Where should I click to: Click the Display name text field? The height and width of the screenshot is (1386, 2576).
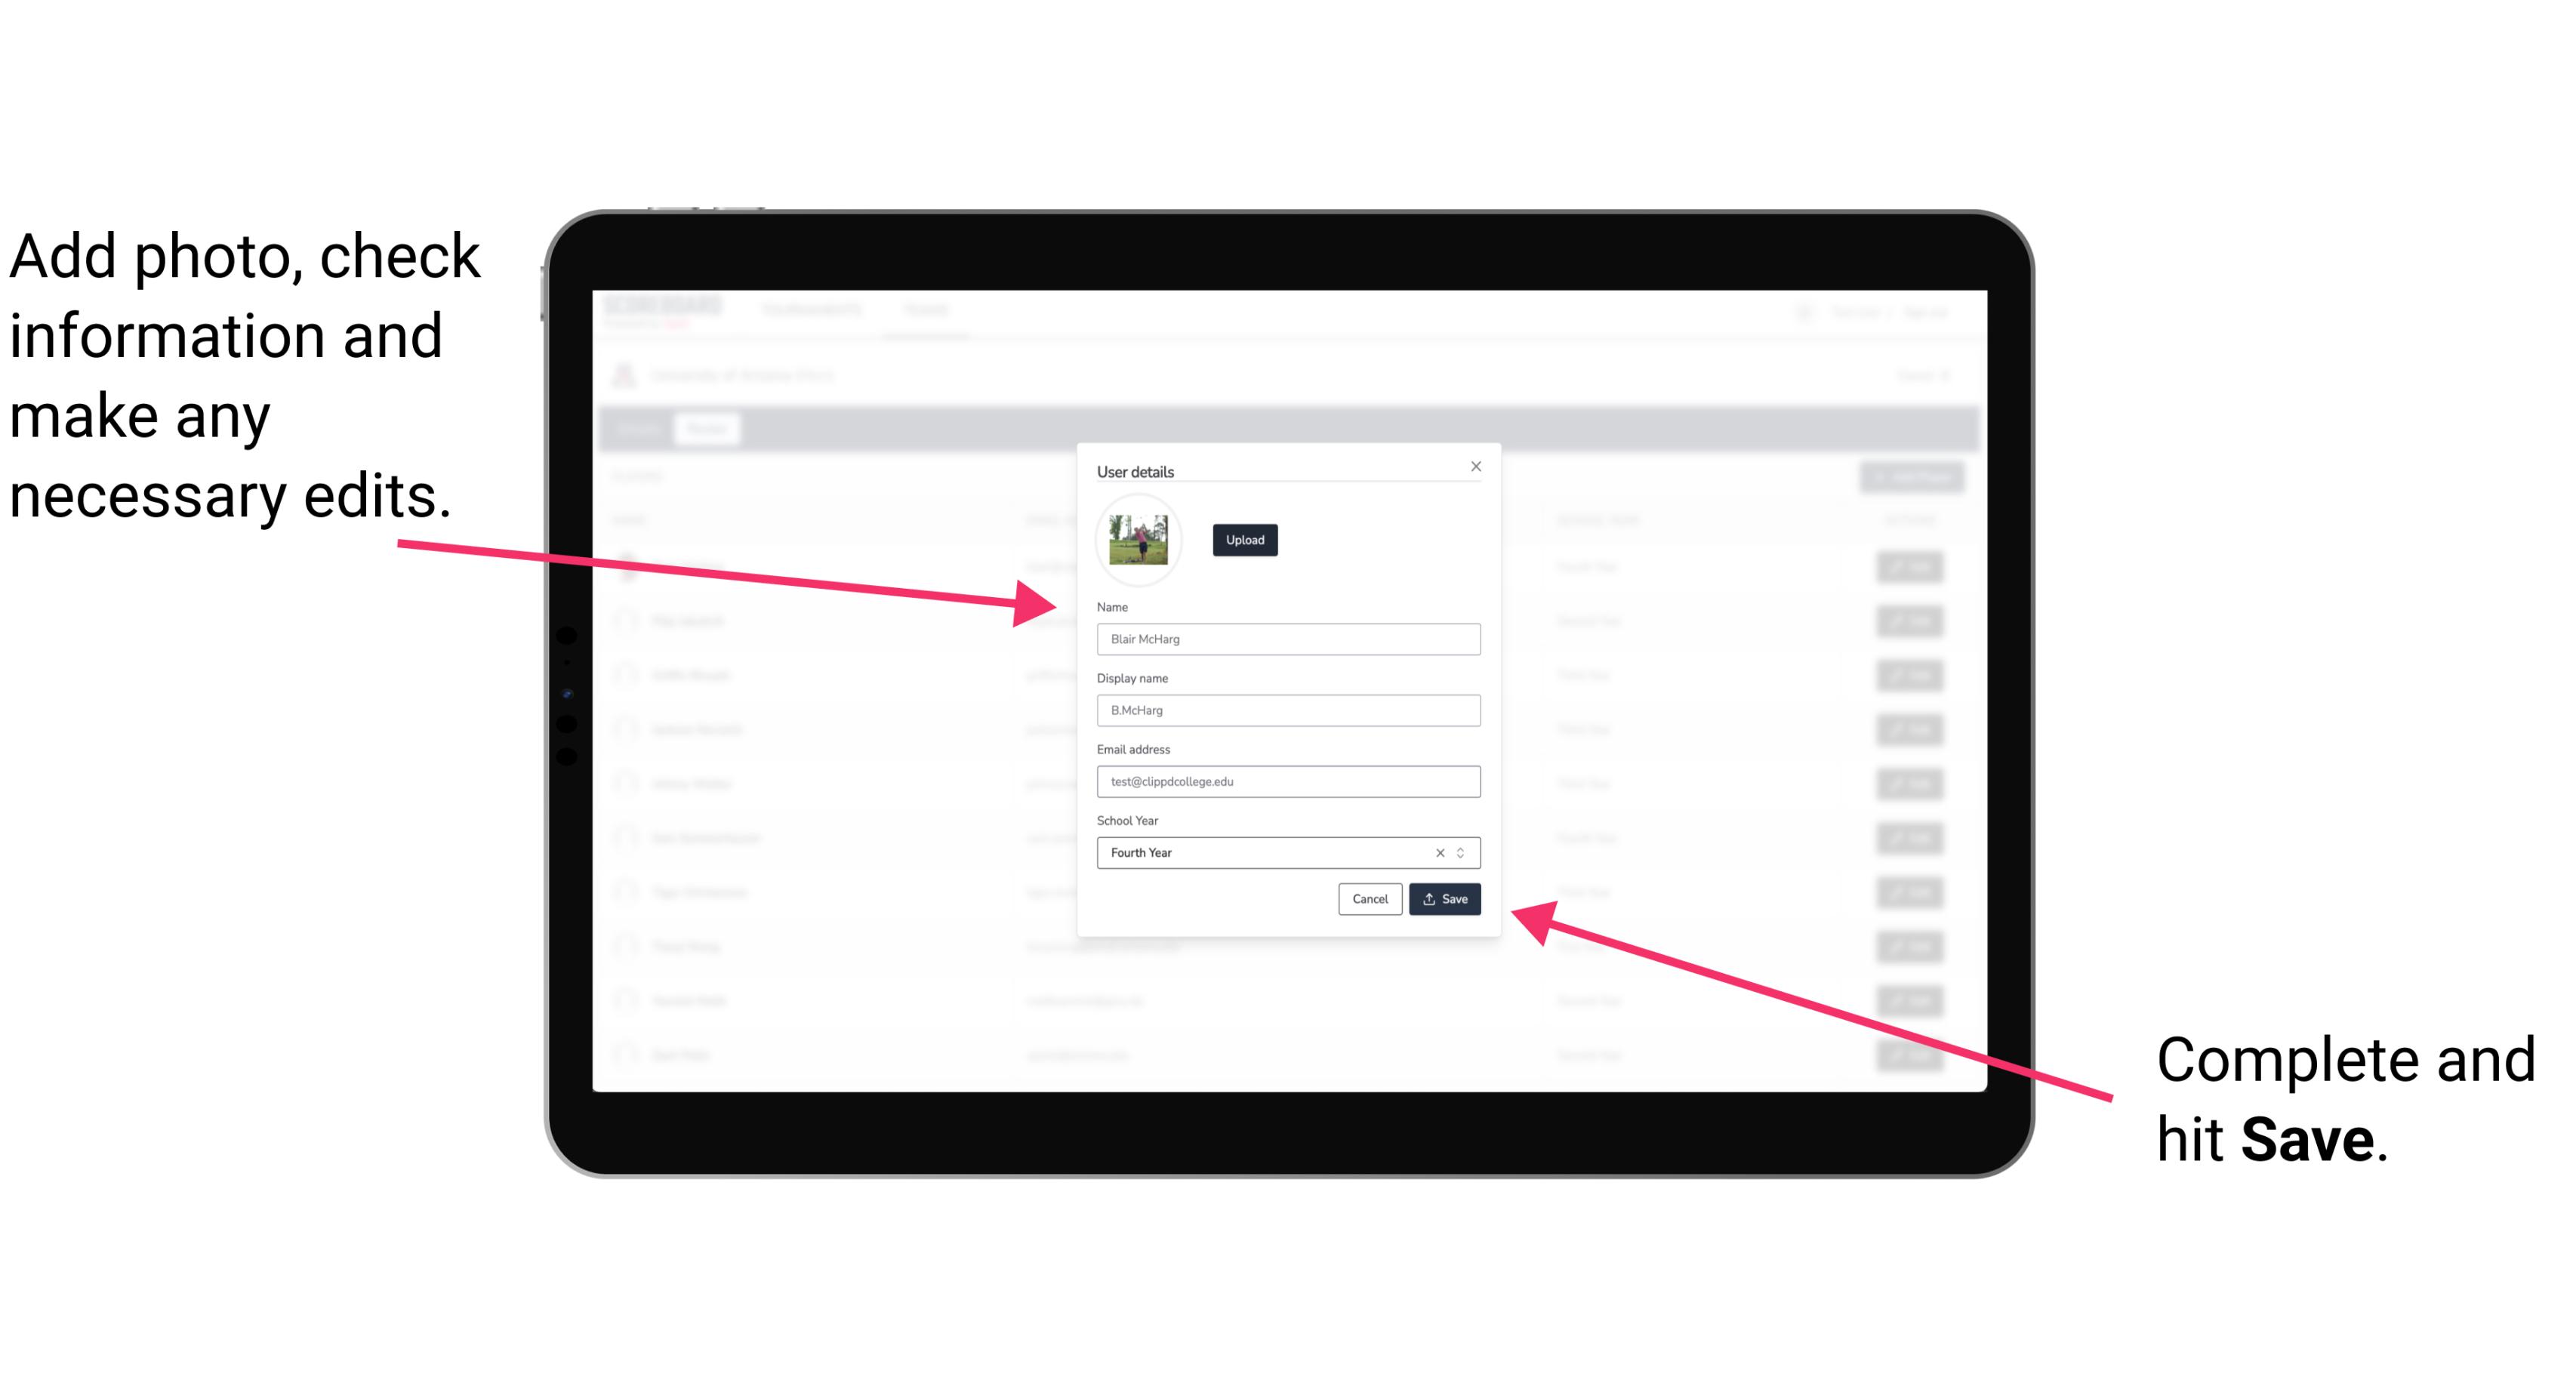(1287, 710)
